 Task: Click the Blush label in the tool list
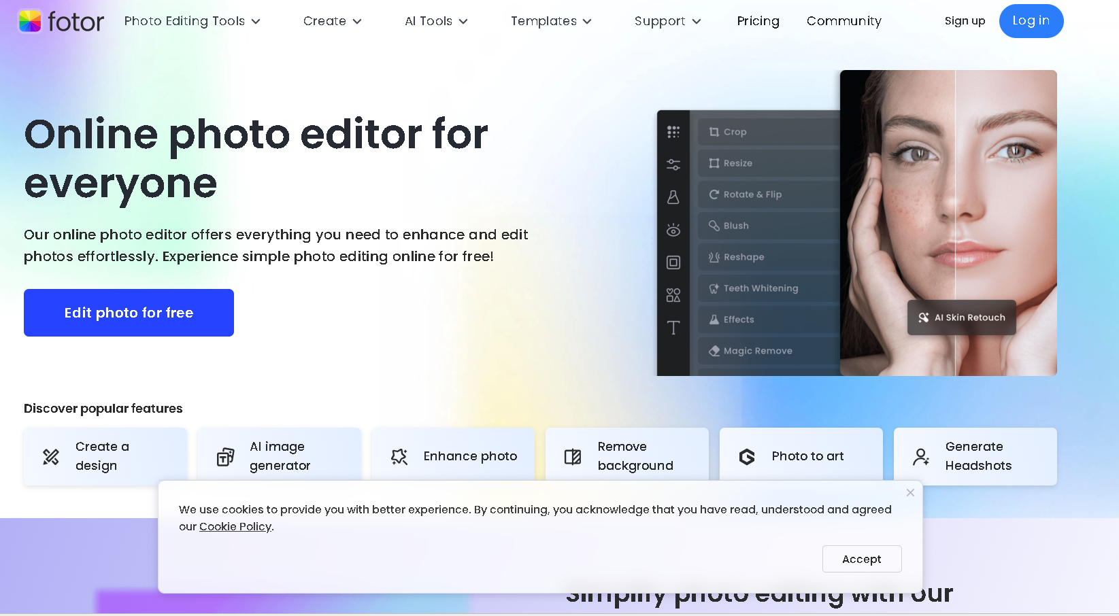click(736, 226)
